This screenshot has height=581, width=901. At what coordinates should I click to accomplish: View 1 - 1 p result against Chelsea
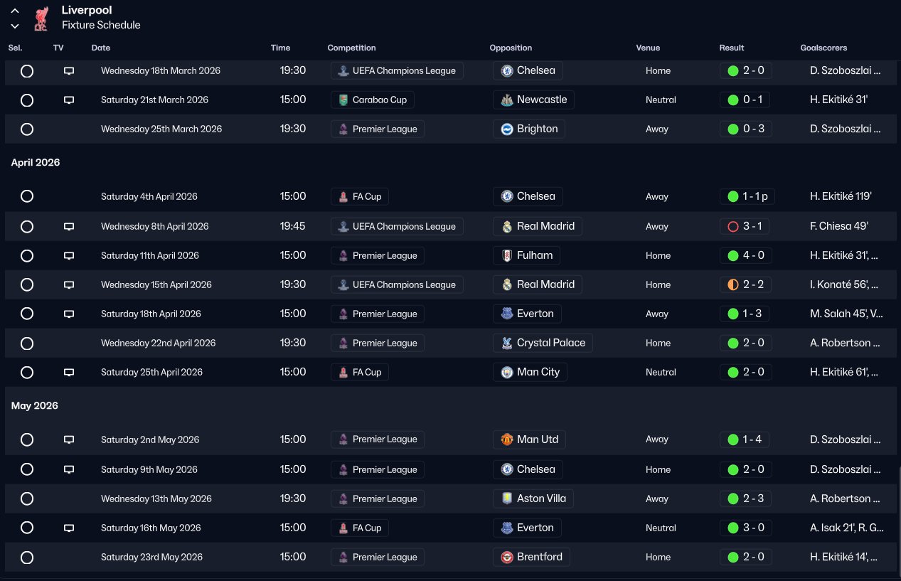click(747, 196)
